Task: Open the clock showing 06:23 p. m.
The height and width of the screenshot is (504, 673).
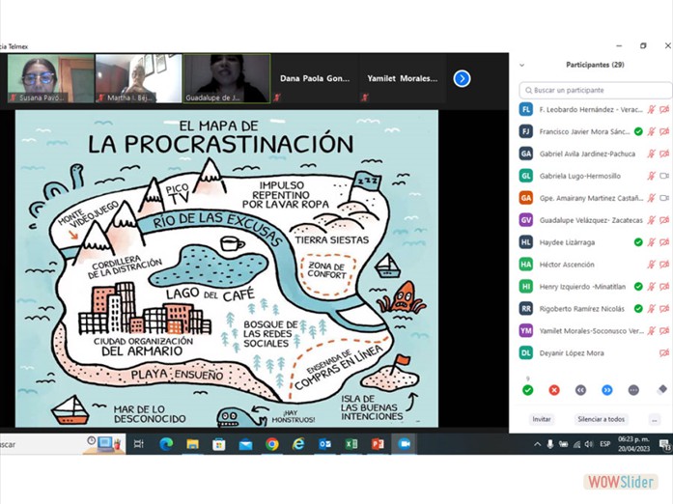Action: [x=634, y=444]
